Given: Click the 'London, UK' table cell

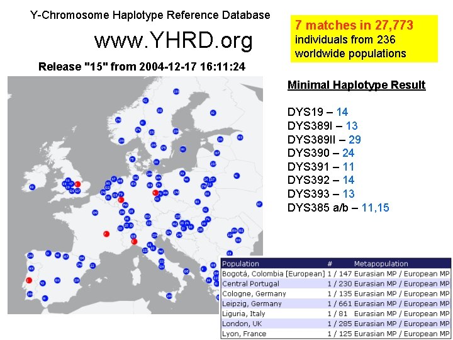Looking at the screenshot, I should coord(242,324).
